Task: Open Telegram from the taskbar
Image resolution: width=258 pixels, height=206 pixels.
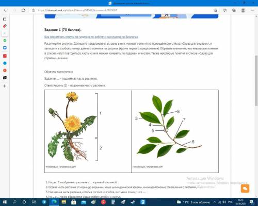Action: pos(44,202)
